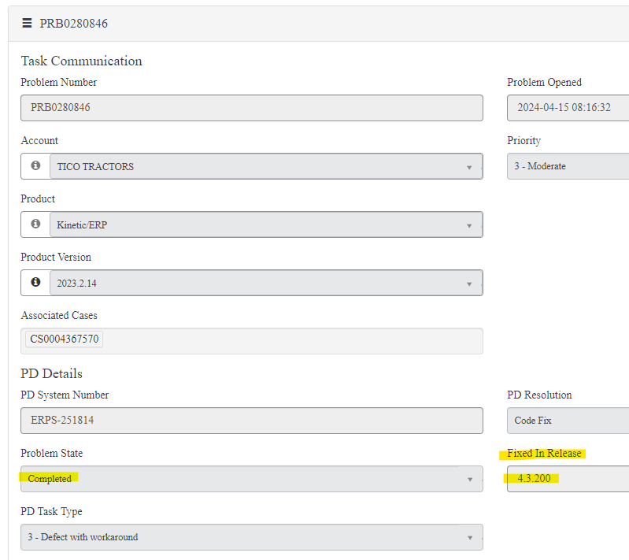
Task: Open the Product Version dropdown
Action: click(469, 284)
